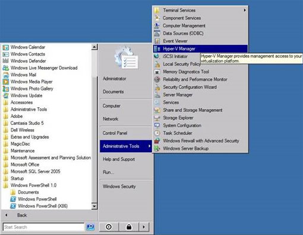Screen dimensions: 303x235
Task: Click the Hyper-V Manager icon
Action: pos(157,49)
